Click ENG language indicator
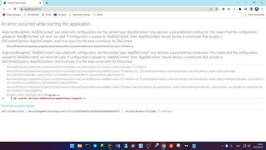Image resolution: width=266 pixels, height=150 pixels. click(238, 146)
